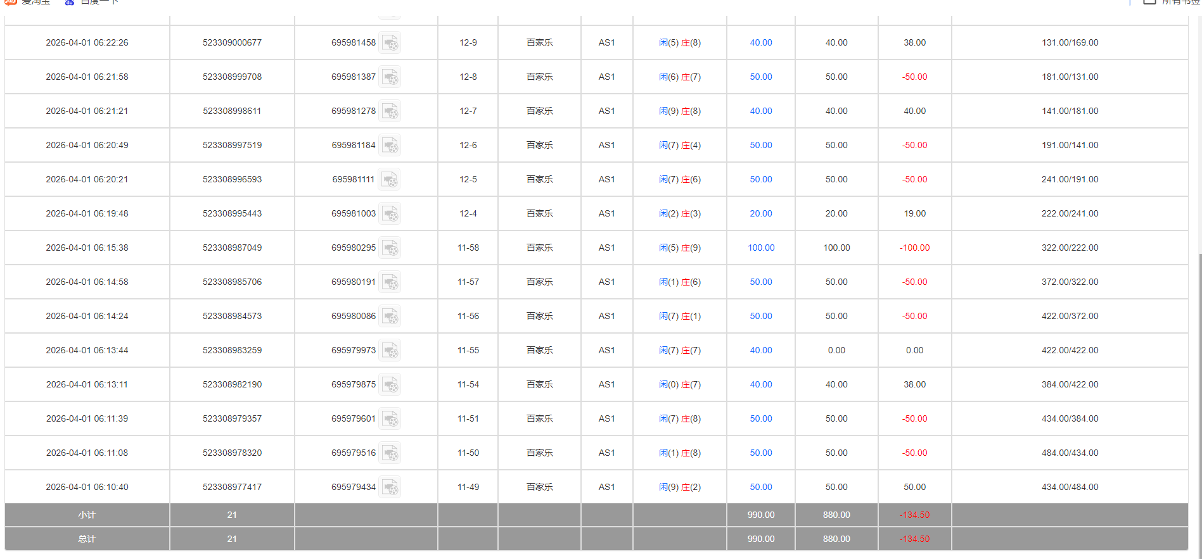Open replay video for game 695980086
1202x559 pixels.
click(390, 317)
